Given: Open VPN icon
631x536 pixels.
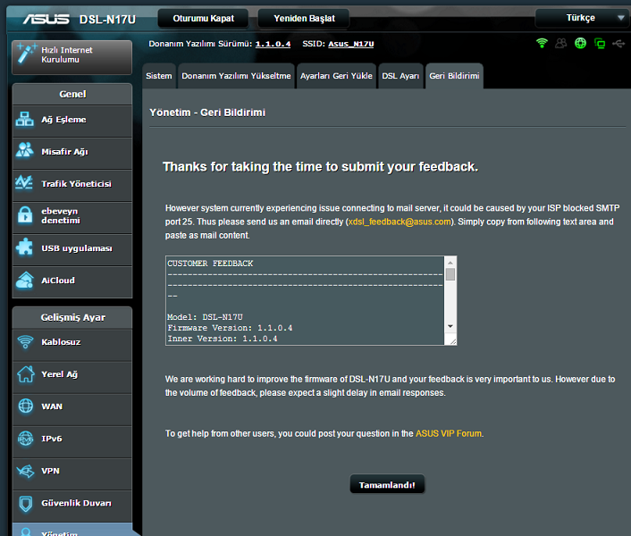Looking at the screenshot, I should [25, 471].
